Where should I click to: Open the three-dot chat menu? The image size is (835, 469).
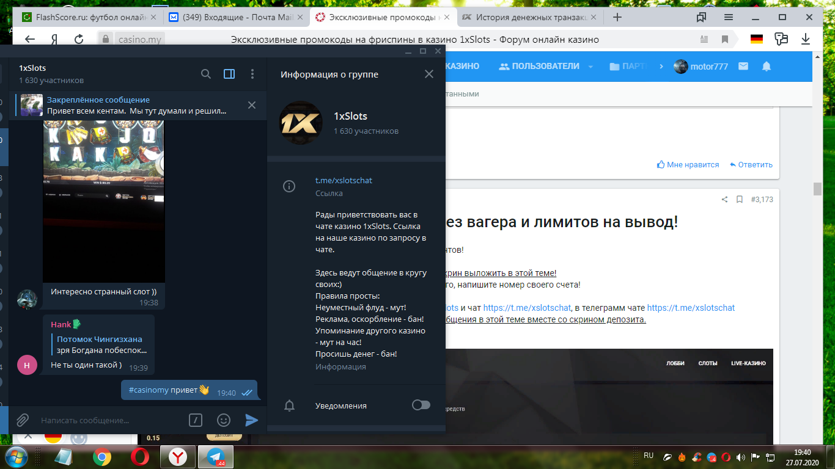pos(252,74)
